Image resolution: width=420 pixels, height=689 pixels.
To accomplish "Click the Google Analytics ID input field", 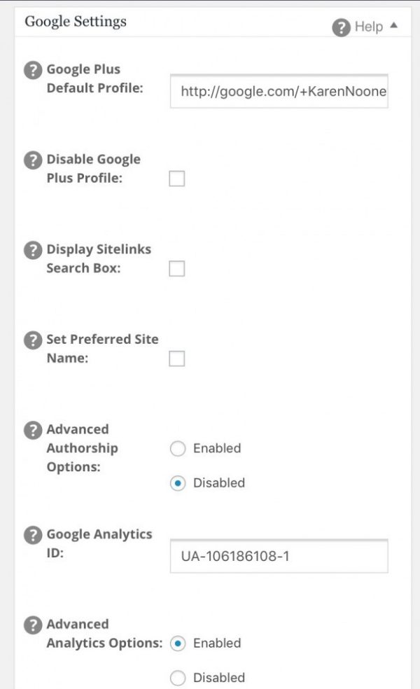I will (278, 555).
